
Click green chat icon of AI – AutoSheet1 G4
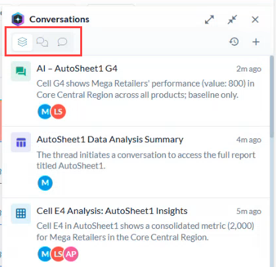click(x=21, y=72)
